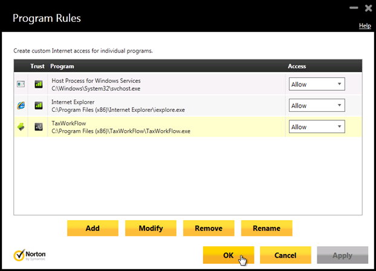Click trust level bars for Internet Explorer
The image size is (376, 271).
pos(39,105)
